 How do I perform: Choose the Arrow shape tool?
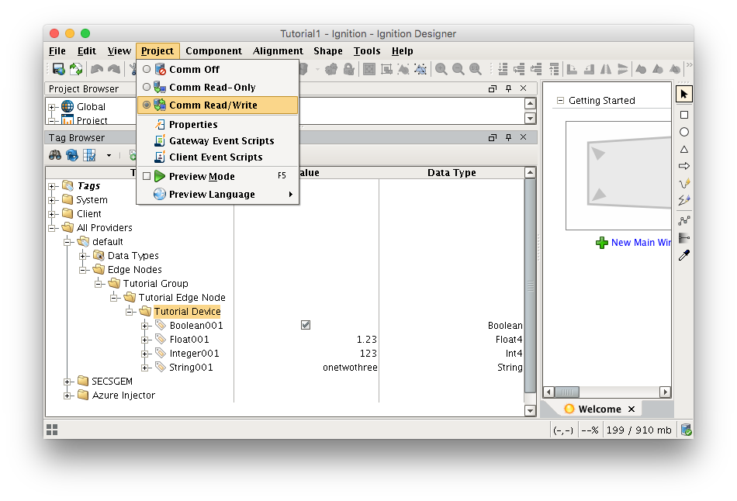point(684,166)
